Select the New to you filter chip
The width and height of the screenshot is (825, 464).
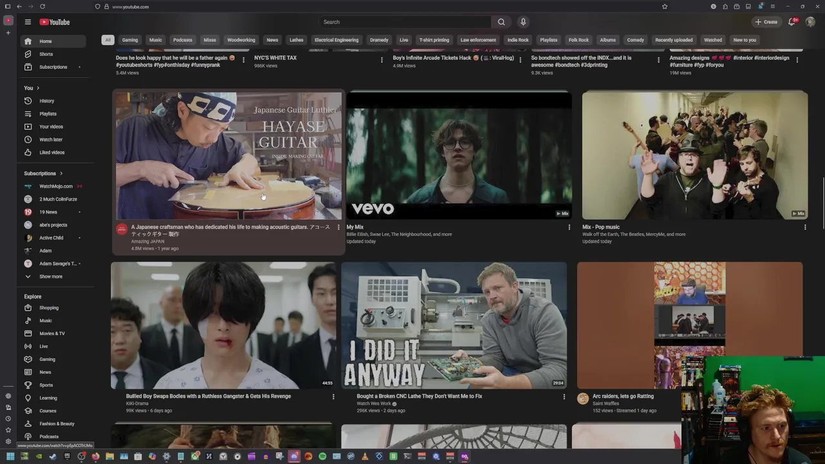(744, 40)
